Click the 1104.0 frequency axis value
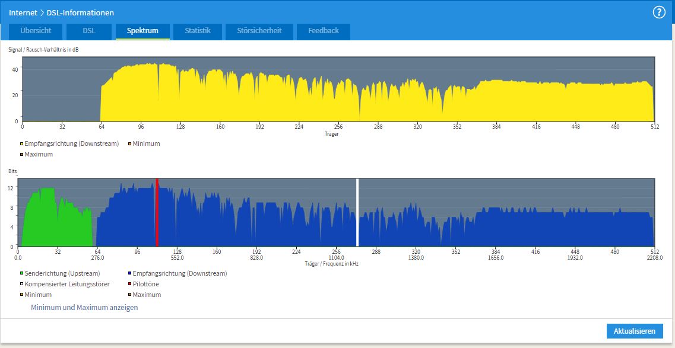 (x=336, y=258)
